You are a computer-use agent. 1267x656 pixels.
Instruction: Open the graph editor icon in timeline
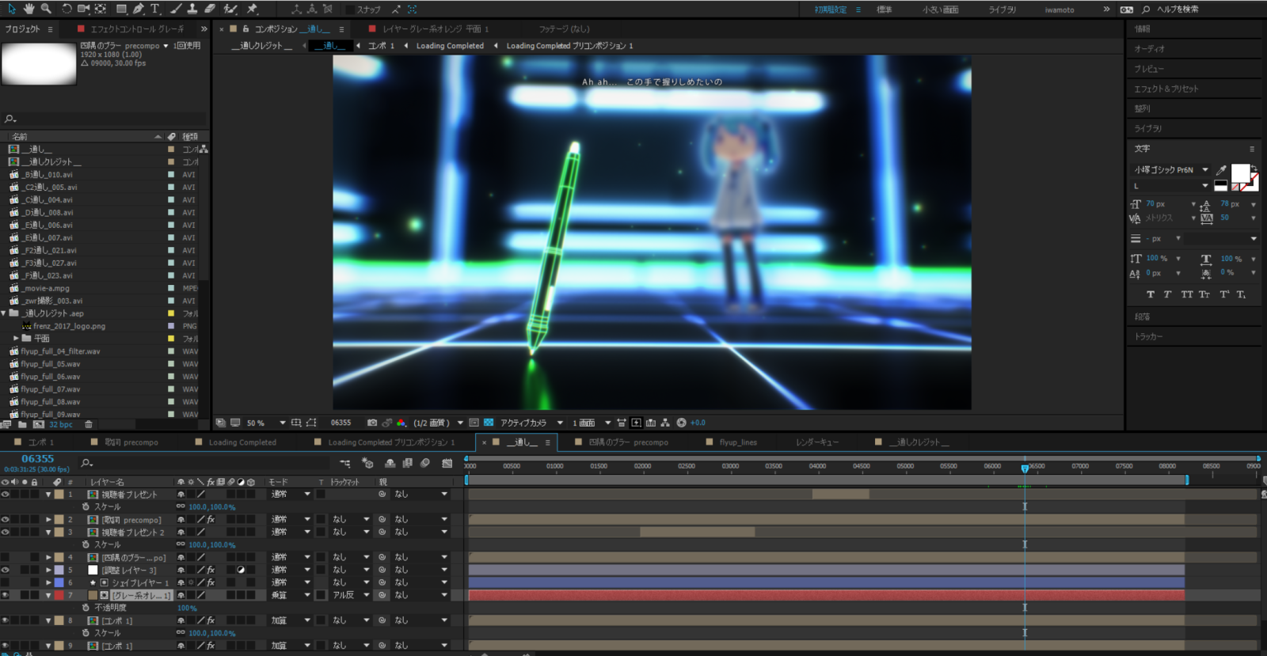(x=447, y=463)
